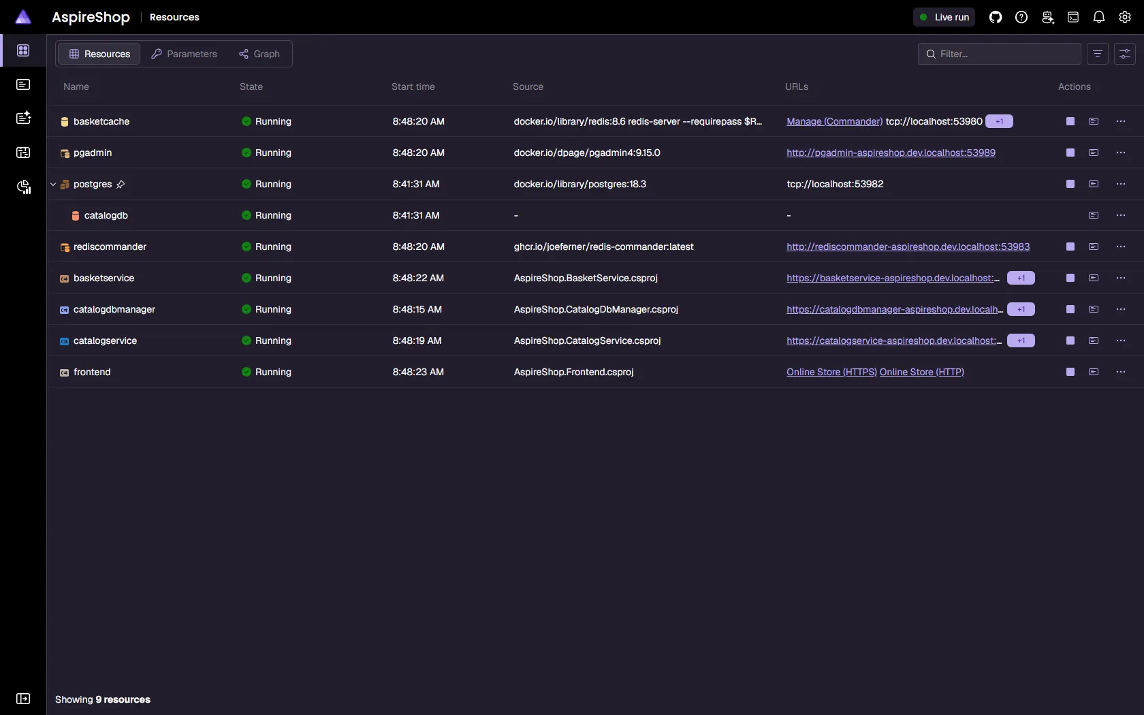Open the Metrics sidebar icon
The height and width of the screenshot is (715, 1144).
click(x=23, y=187)
